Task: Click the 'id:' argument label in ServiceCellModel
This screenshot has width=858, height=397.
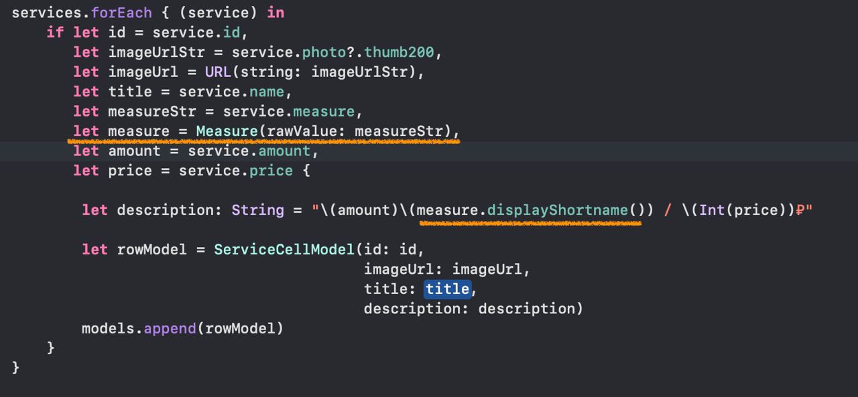Action: 377,250
